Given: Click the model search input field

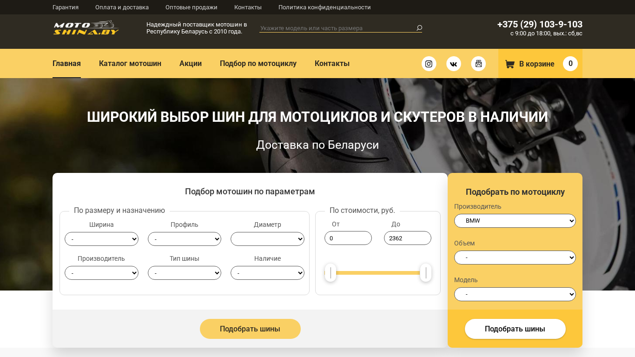Looking at the screenshot, I should 337,28.
